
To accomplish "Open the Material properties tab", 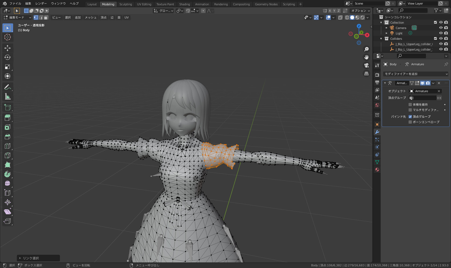I will coord(377,170).
